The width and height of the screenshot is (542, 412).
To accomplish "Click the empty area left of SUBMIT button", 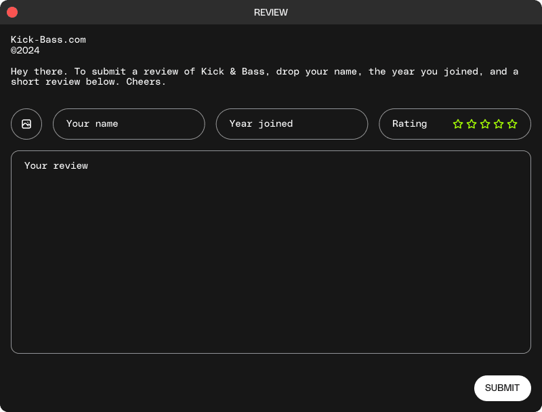I will [242, 388].
